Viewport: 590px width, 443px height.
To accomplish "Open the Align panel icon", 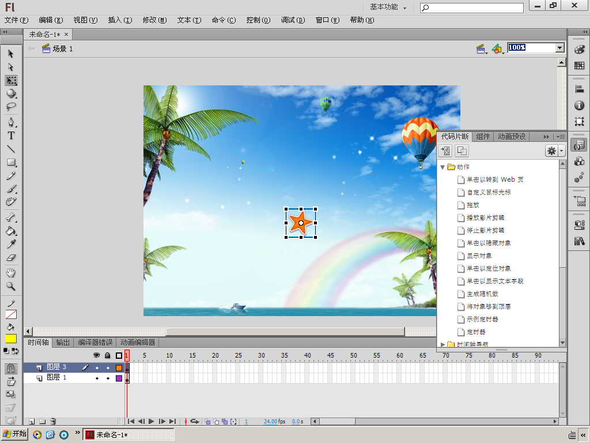I will click(x=580, y=89).
